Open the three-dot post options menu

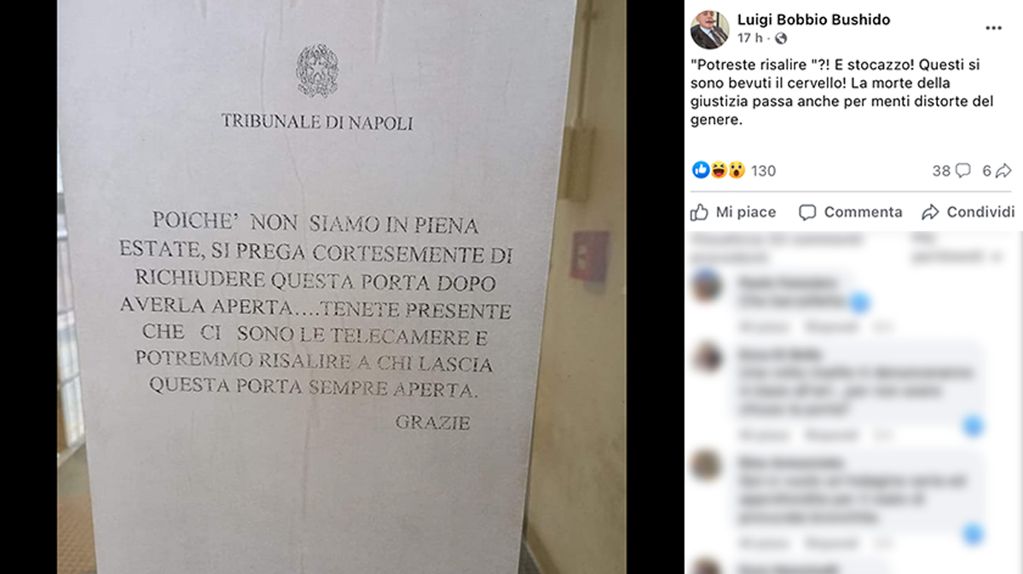point(994,28)
